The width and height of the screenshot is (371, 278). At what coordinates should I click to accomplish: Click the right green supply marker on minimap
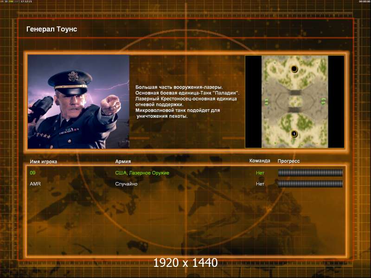(323, 101)
